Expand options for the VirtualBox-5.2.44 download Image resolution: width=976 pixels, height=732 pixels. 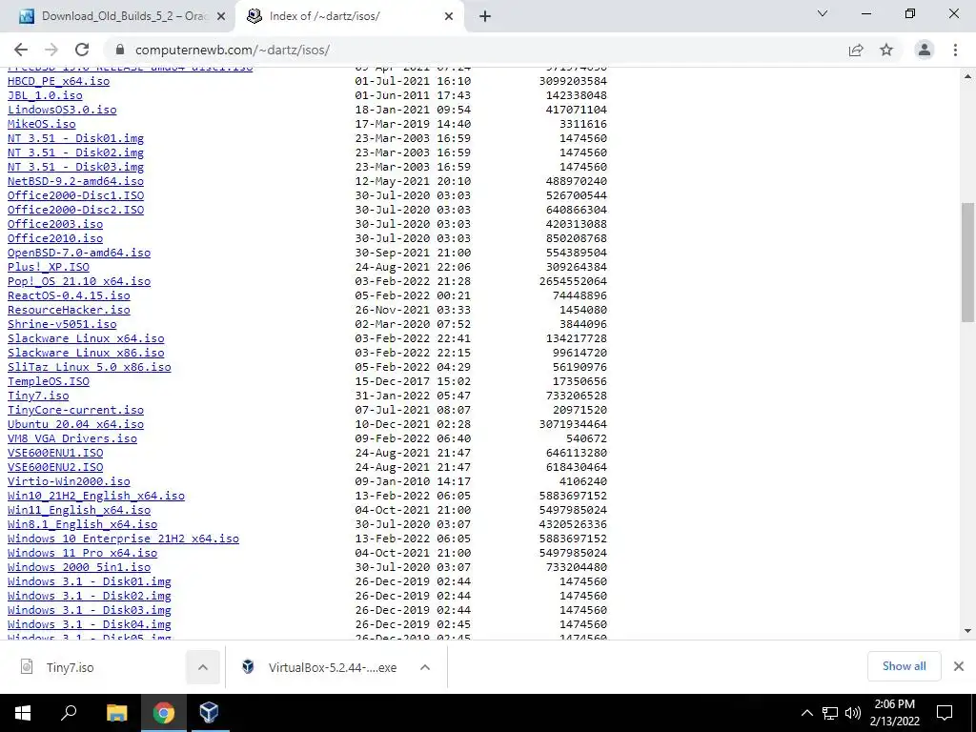click(425, 667)
